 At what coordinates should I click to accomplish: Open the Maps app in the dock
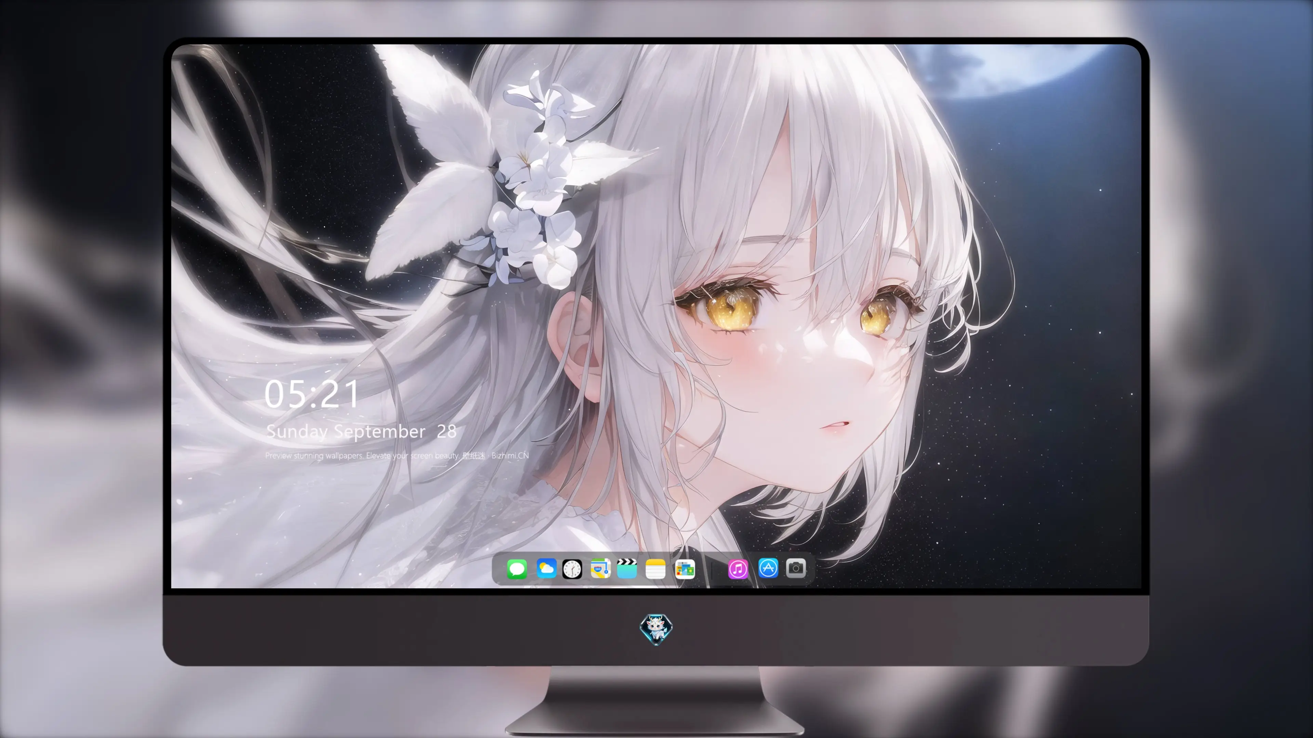click(600, 569)
